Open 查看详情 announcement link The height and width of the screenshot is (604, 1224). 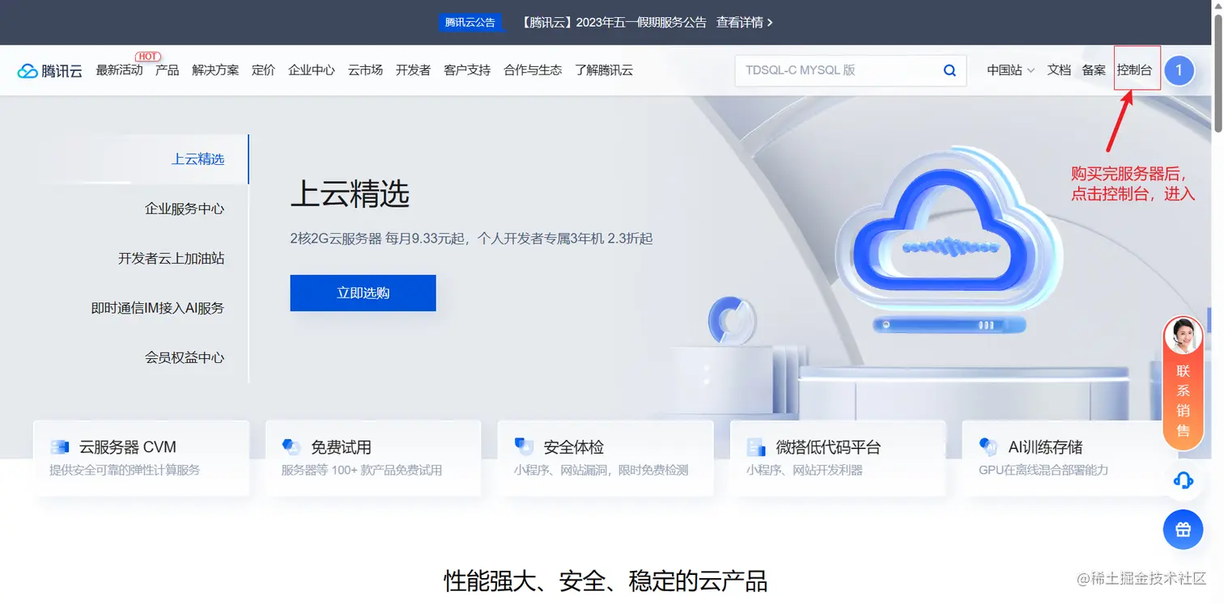coord(745,23)
